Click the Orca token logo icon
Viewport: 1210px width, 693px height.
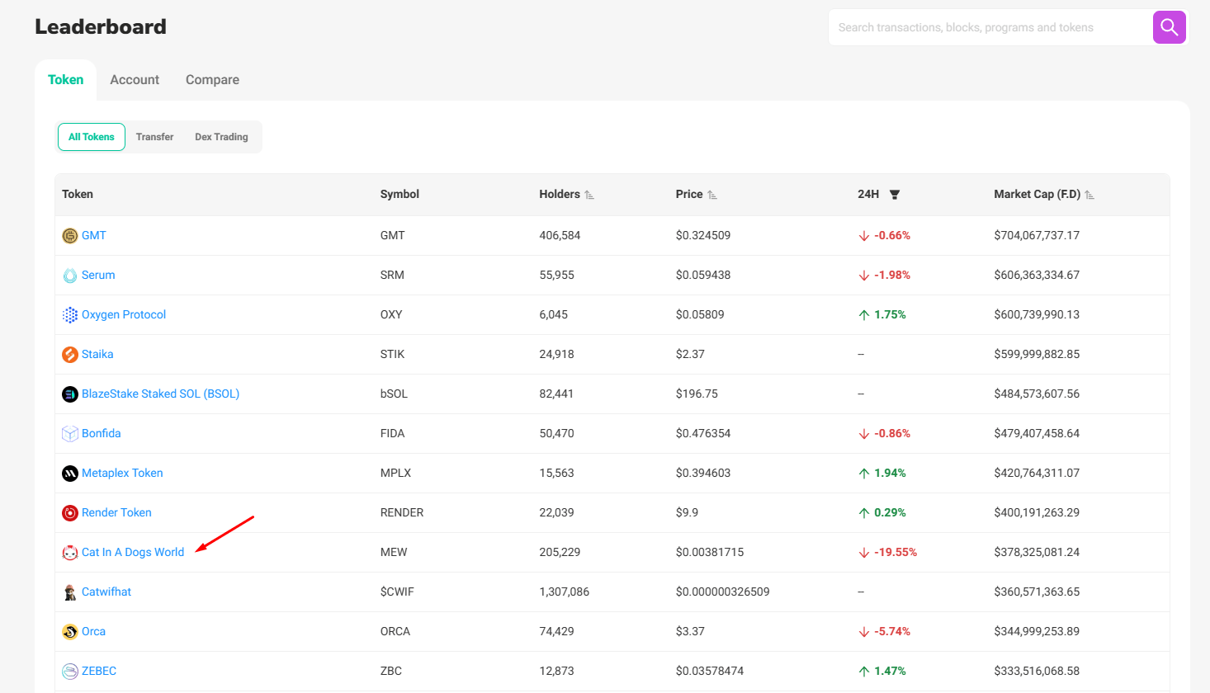[x=70, y=632]
